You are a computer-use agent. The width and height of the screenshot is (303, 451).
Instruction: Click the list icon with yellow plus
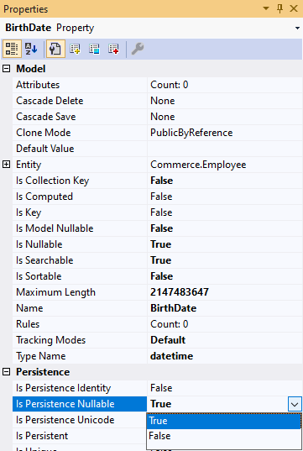tap(75, 49)
